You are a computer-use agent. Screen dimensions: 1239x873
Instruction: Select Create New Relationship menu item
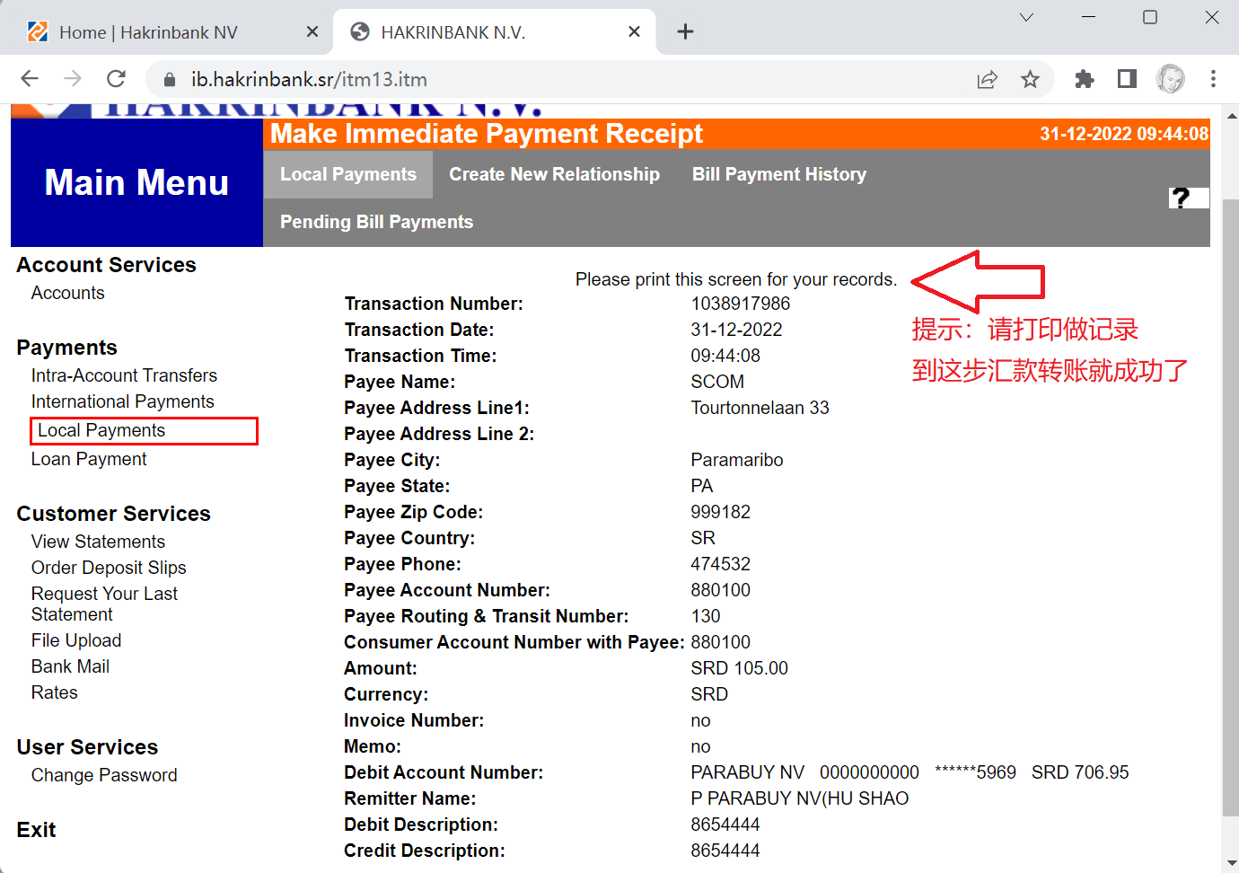point(554,174)
